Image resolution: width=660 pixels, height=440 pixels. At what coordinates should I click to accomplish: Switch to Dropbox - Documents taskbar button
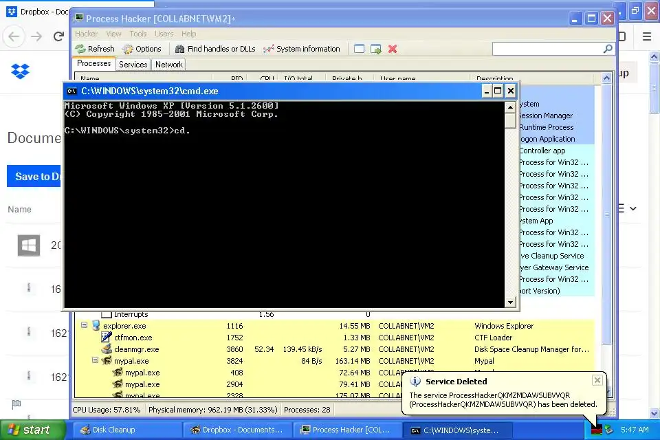coord(236,430)
